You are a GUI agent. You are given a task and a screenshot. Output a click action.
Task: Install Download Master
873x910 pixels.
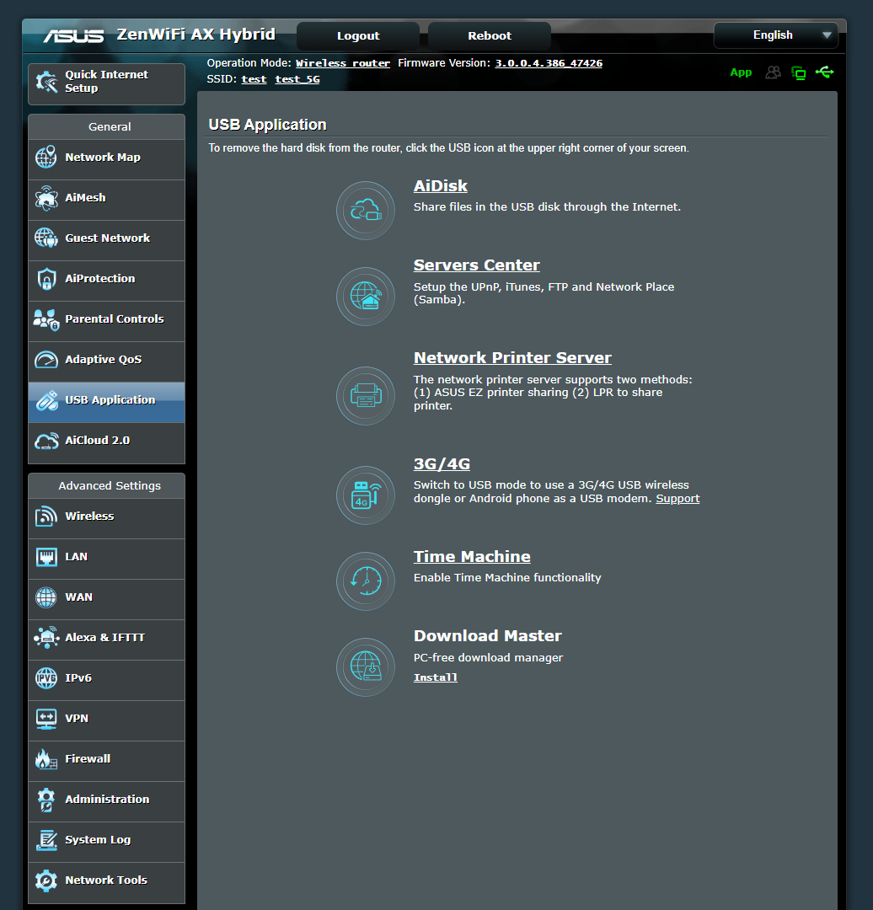(435, 677)
